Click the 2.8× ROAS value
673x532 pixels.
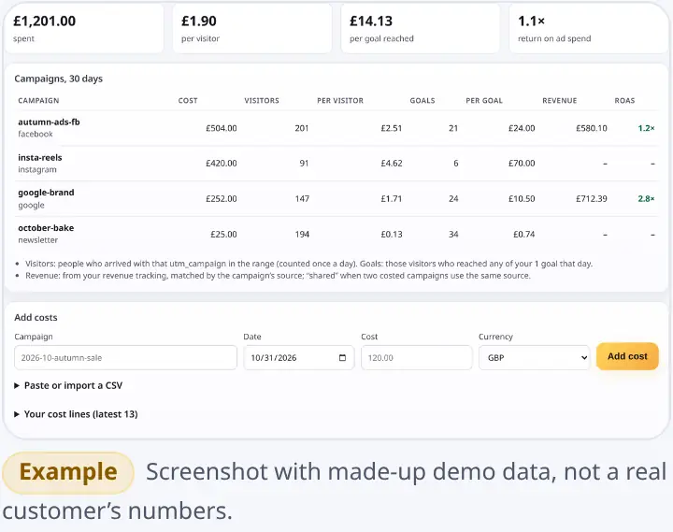click(x=646, y=199)
